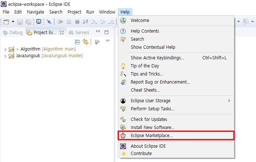
Task: Choose Help Contents entry
Action: pyautogui.click(x=176, y=31)
